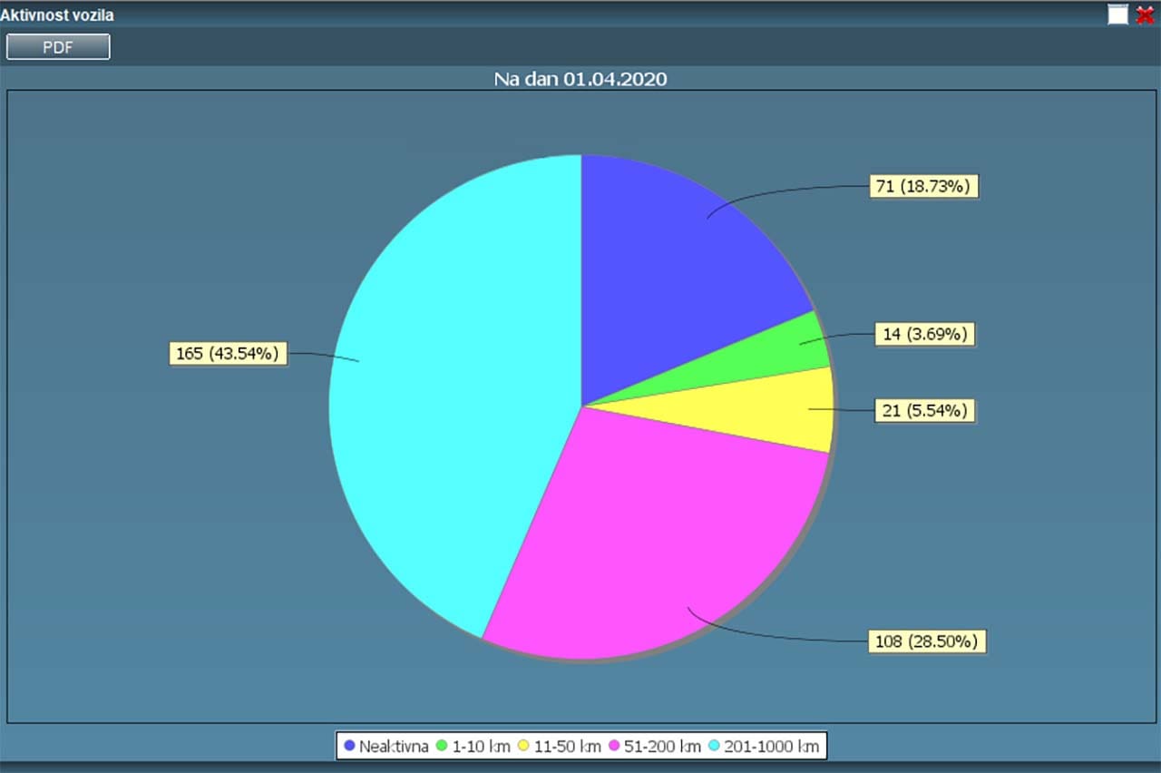
Task: Click the chart title Na dan 01.04.2020
Action: tap(580, 79)
